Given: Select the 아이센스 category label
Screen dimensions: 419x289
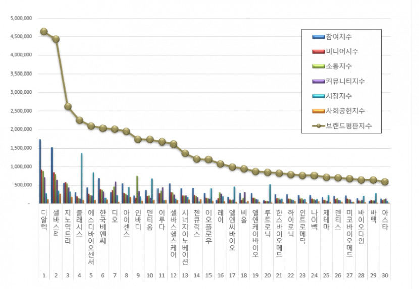Looking at the screenshot, I should click(x=126, y=223).
